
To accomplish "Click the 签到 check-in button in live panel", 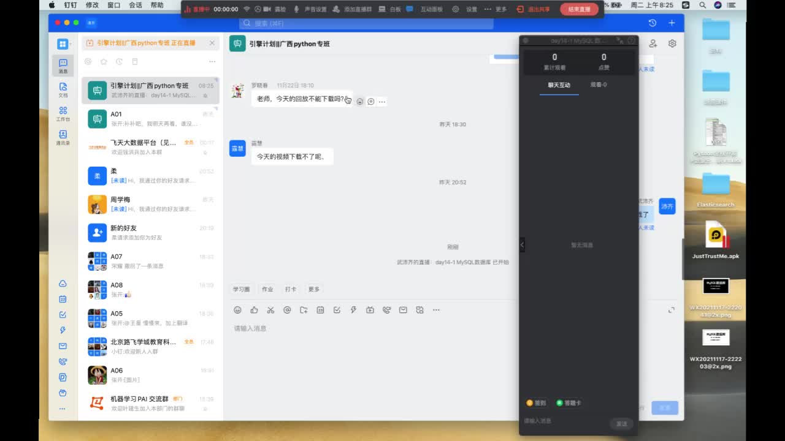I will [x=536, y=403].
